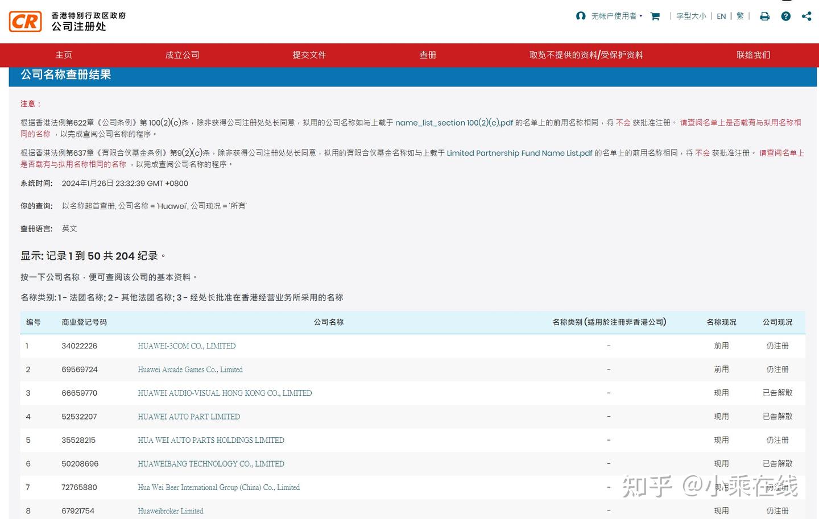Expand the 无帐户使用者 account dropdown

tap(615, 16)
